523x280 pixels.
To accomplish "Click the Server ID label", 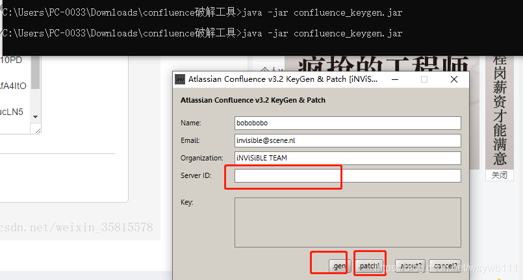I will pyautogui.click(x=196, y=175).
